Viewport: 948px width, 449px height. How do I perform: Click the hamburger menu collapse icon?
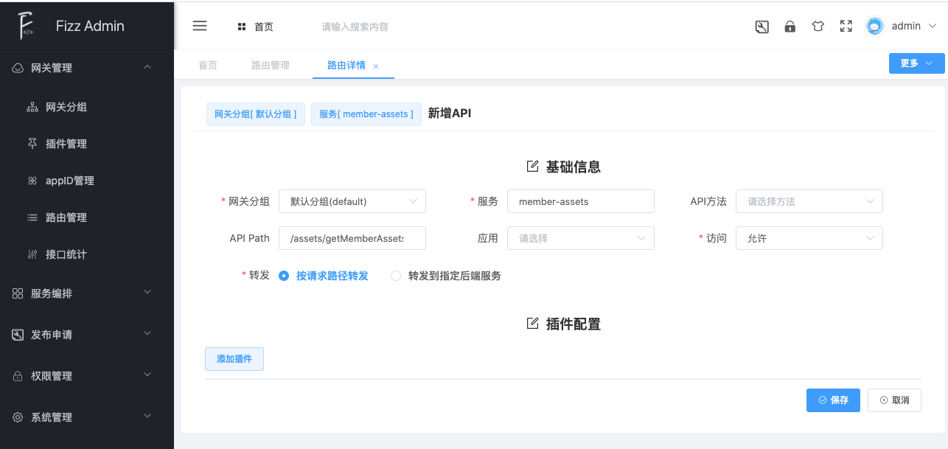[x=199, y=26]
